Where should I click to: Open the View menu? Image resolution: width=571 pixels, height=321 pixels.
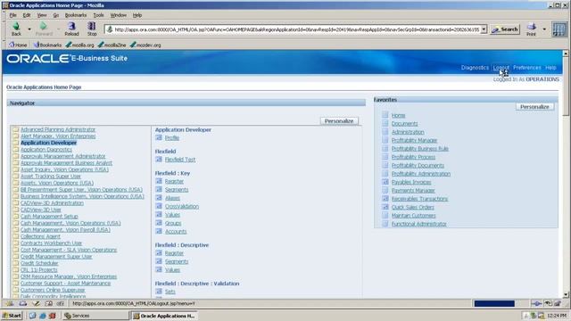(x=42, y=15)
